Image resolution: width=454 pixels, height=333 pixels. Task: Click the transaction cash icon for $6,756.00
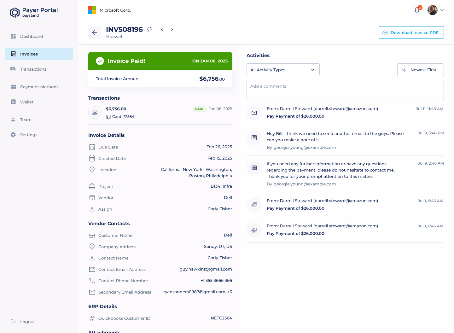coord(95,113)
